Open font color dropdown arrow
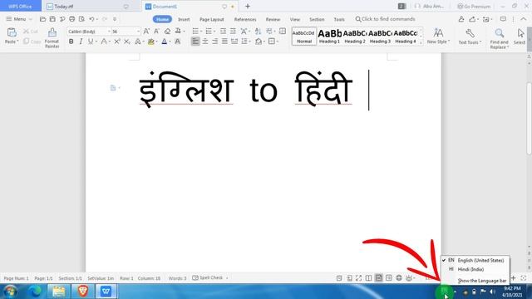This screenshot has height=299, width=532. tap(170, 42)
